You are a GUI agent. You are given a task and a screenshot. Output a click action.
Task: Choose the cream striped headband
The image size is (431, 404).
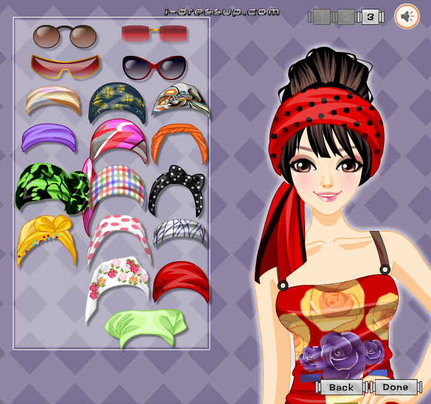point(53,100)
